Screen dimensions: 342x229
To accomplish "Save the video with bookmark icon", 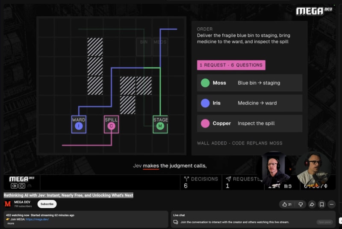I will [x=322, y=204].
